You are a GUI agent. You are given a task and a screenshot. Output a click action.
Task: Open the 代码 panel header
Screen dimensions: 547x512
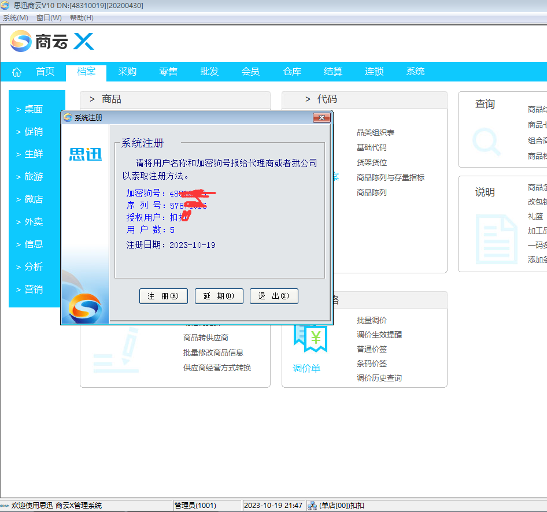(x=364, y=99)
